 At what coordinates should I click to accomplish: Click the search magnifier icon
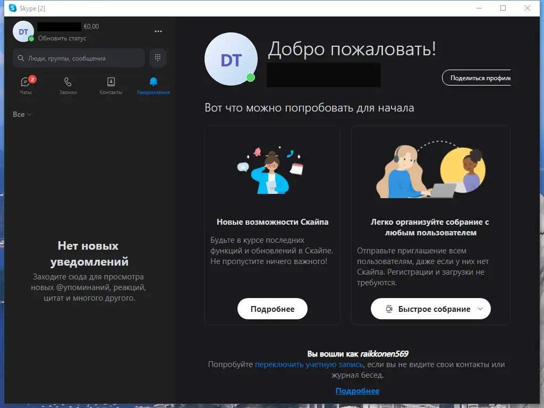(x=20, y=57)
